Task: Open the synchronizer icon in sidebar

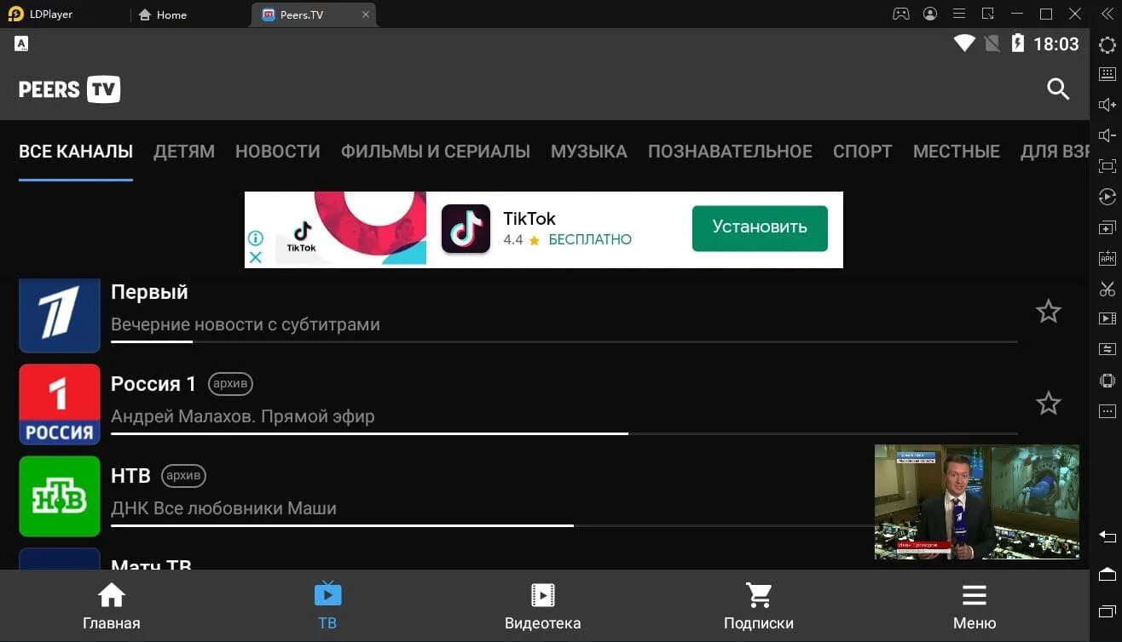Action: point(1107,349)
